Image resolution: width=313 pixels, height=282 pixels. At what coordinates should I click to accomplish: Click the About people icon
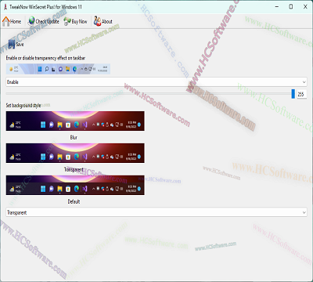[x=97, y=21]
